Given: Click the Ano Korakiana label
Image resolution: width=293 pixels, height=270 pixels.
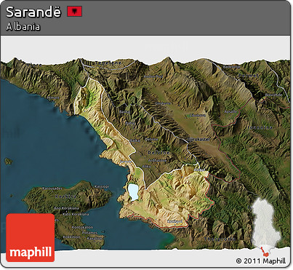Looking at the screenshot, I should (66, 208).
